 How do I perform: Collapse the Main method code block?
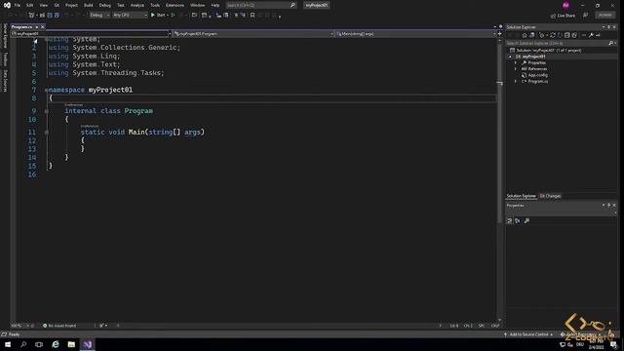coord(47,133)
